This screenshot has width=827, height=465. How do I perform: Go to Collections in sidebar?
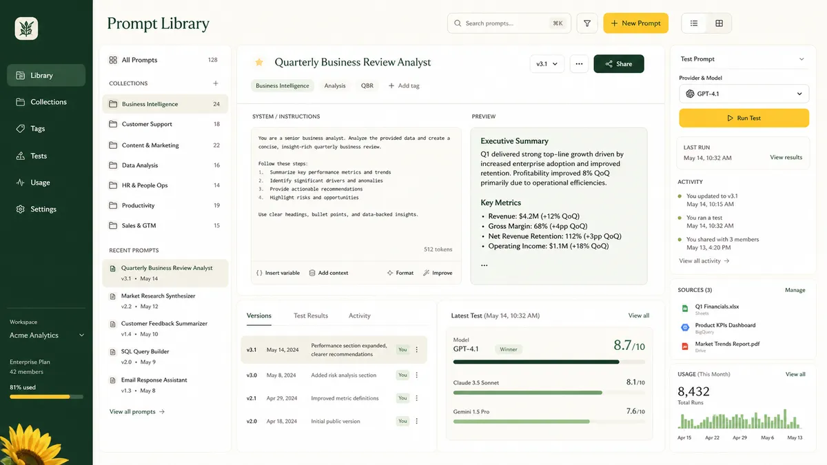(x=46, y=102)
